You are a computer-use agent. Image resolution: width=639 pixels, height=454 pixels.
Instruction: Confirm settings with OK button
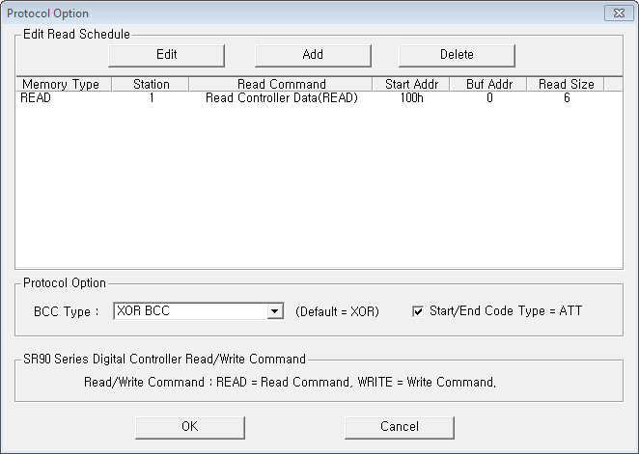[190, 427]
